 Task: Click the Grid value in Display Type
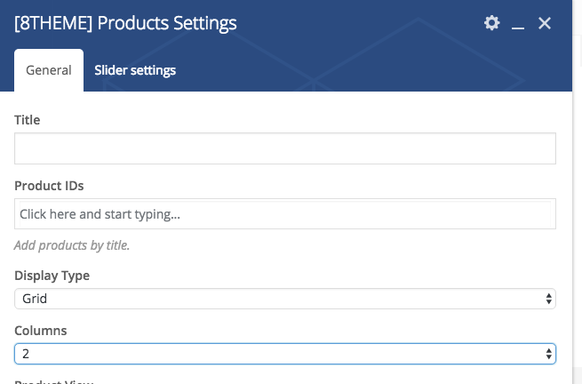35,300
